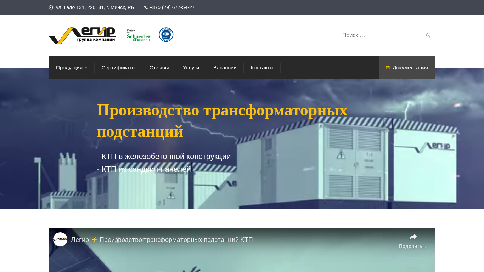Open the Вакансии menu item

point(225,68)
